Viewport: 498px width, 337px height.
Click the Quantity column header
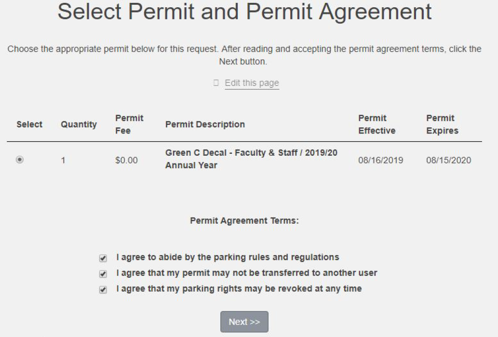point(79,124)
